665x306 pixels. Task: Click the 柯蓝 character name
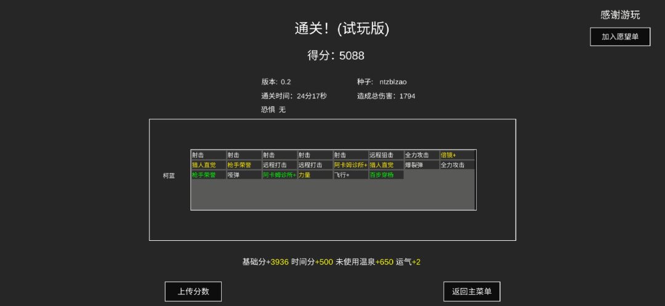[169, 176]
